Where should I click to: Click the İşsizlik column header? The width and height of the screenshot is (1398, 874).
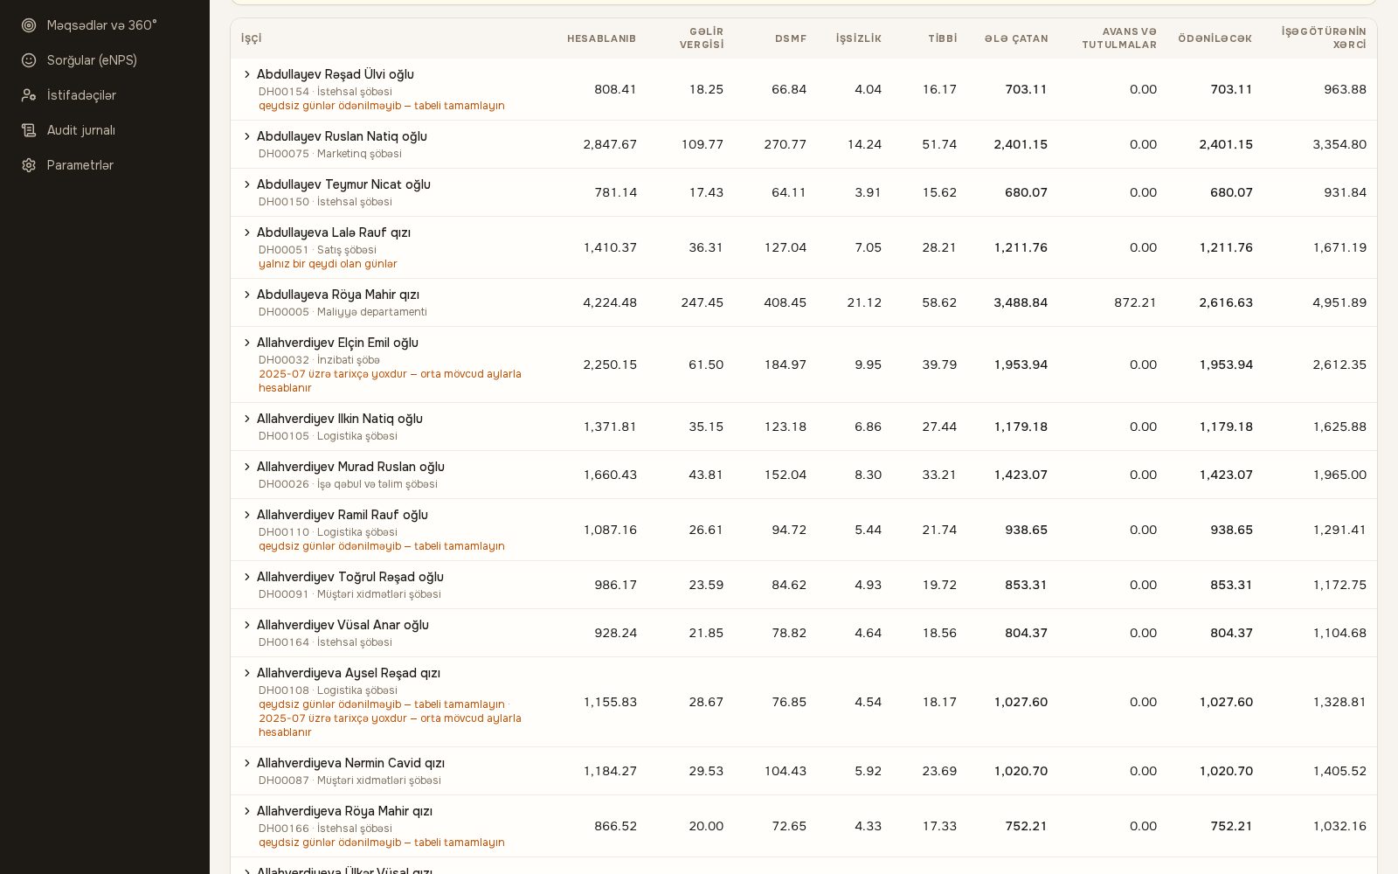tap(858, 38)
